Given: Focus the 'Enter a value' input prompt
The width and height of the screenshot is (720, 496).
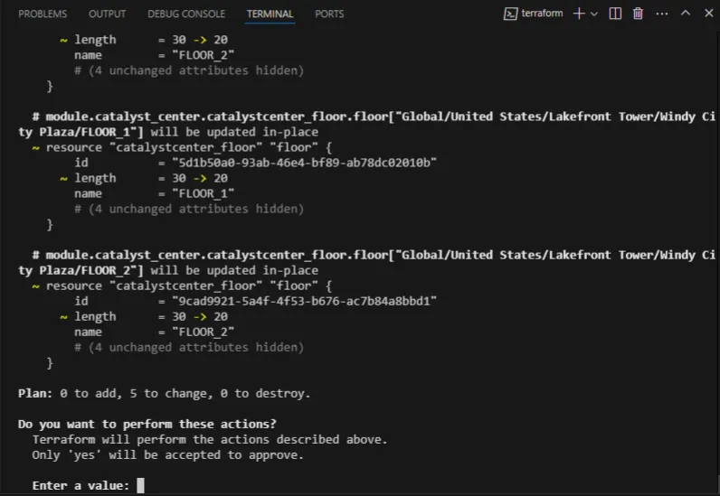Looking at the screenshot, I should click(x=140, y=485).
